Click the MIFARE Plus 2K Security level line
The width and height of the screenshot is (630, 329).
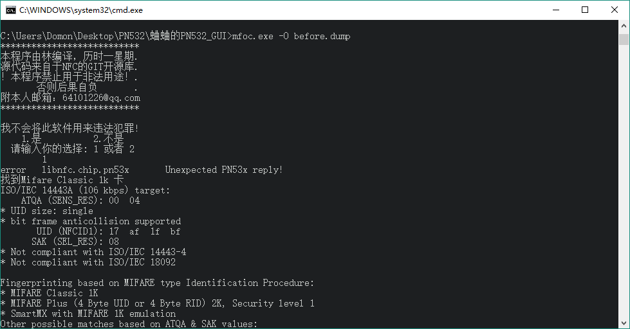click(x=158, y=303)
